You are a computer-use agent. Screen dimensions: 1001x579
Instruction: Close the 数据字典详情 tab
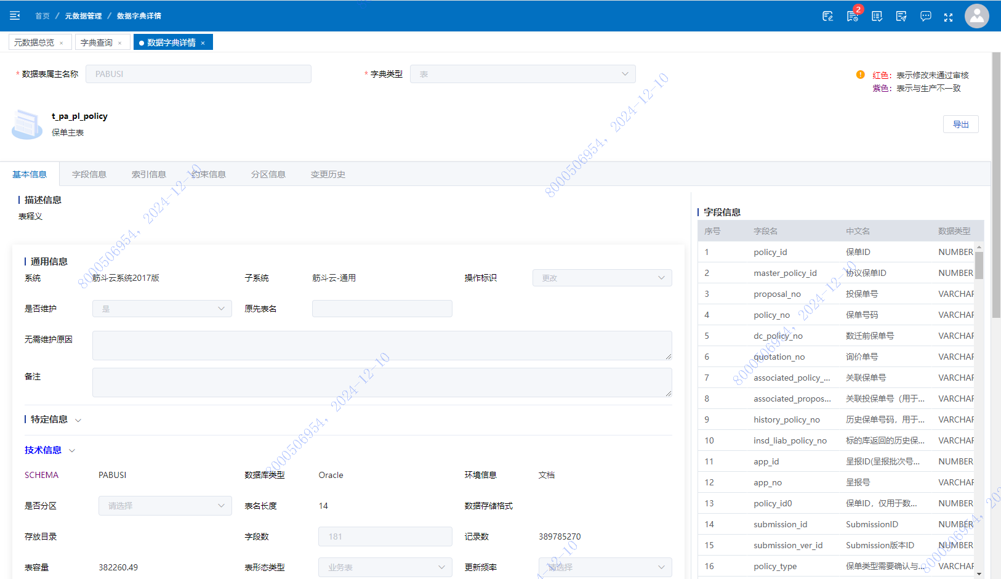click(203, 43)
